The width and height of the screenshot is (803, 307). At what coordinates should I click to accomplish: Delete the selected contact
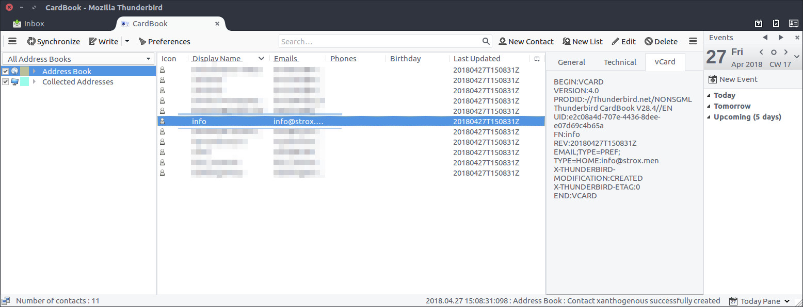pyautogui.click(x=661, y=41)
